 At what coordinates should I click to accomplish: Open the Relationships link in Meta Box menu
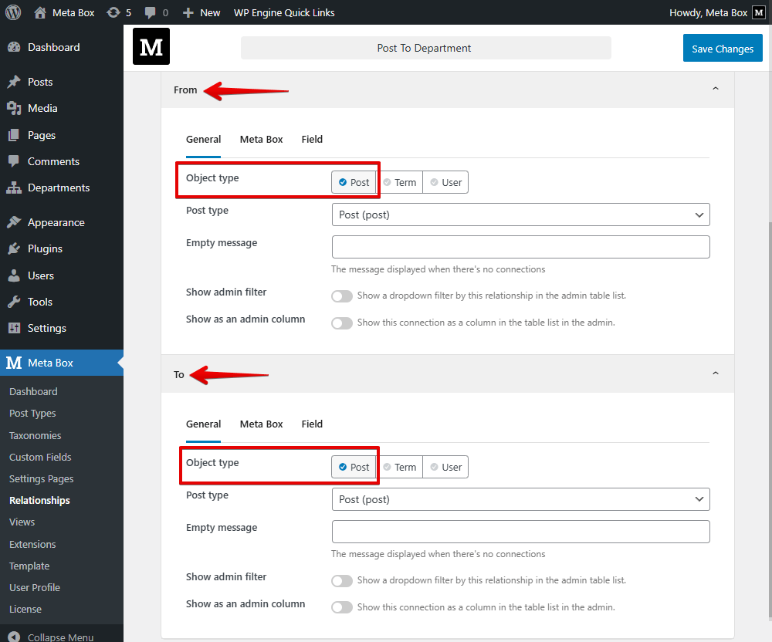tap(39, 500)
